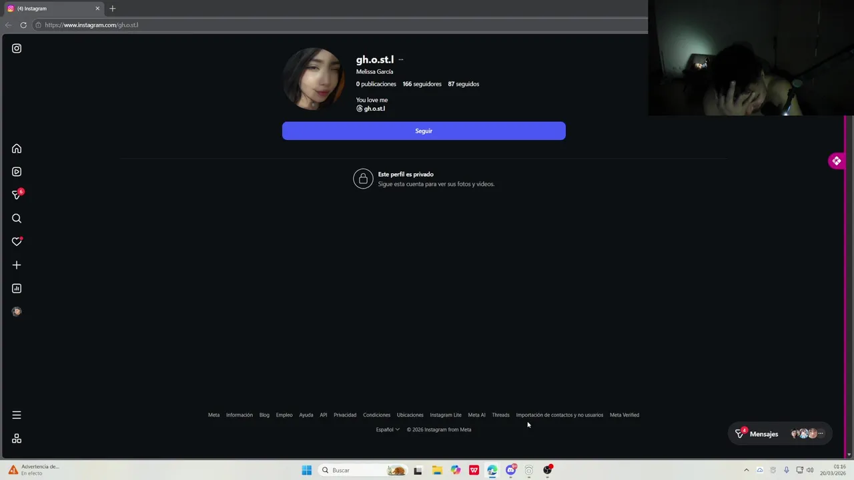Click the browser back arrow
The height and width of the screenshot is (480, 854).
8,25
